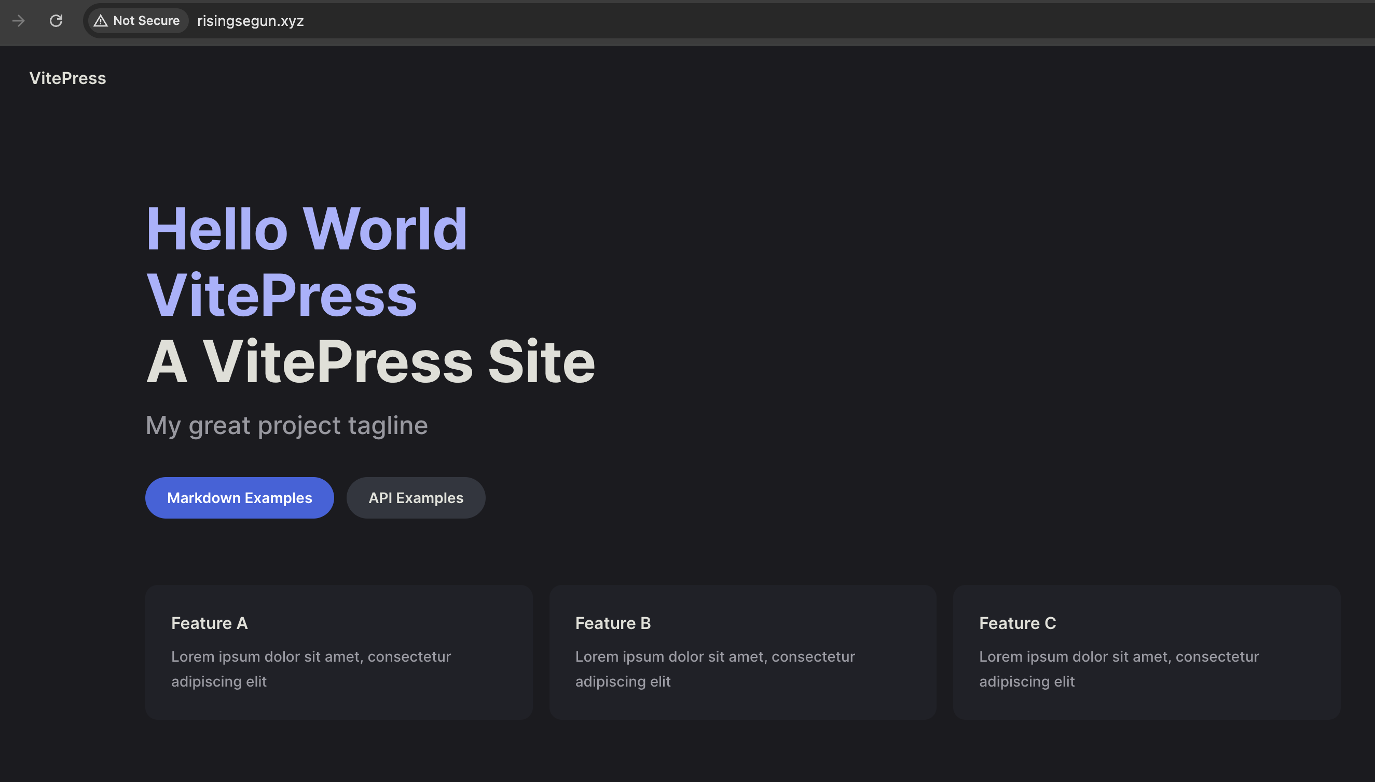Viewport: 1375px width, 782px height.
Task: Click the Feature A title
Action: coord(209,623)
